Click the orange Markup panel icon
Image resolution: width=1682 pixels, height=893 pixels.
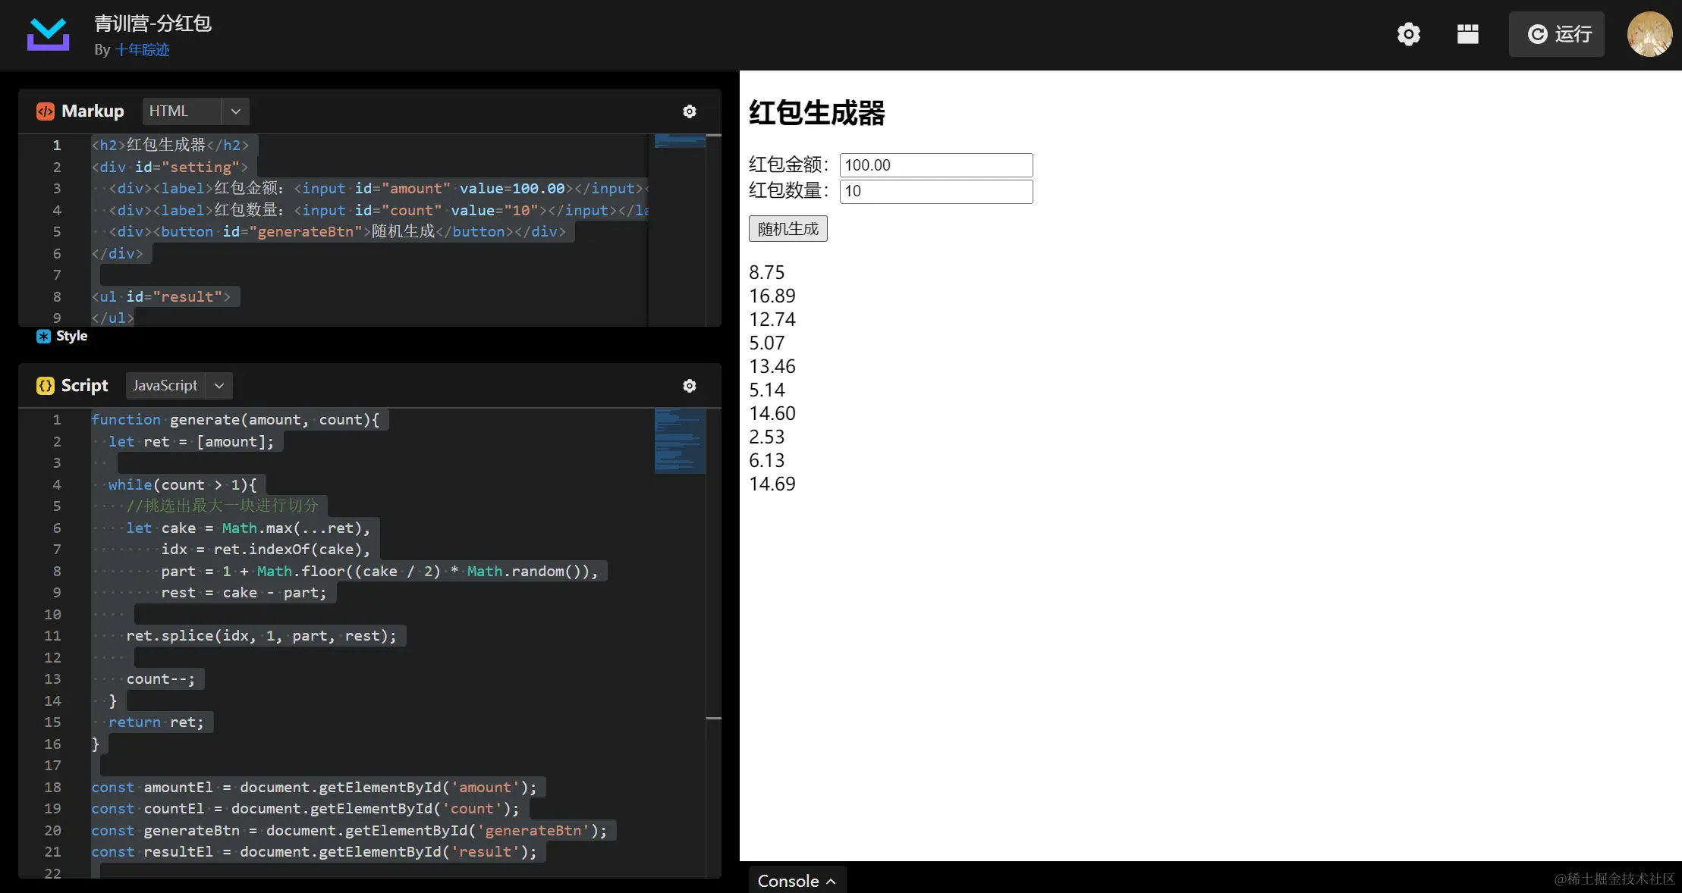click(45, 111)
